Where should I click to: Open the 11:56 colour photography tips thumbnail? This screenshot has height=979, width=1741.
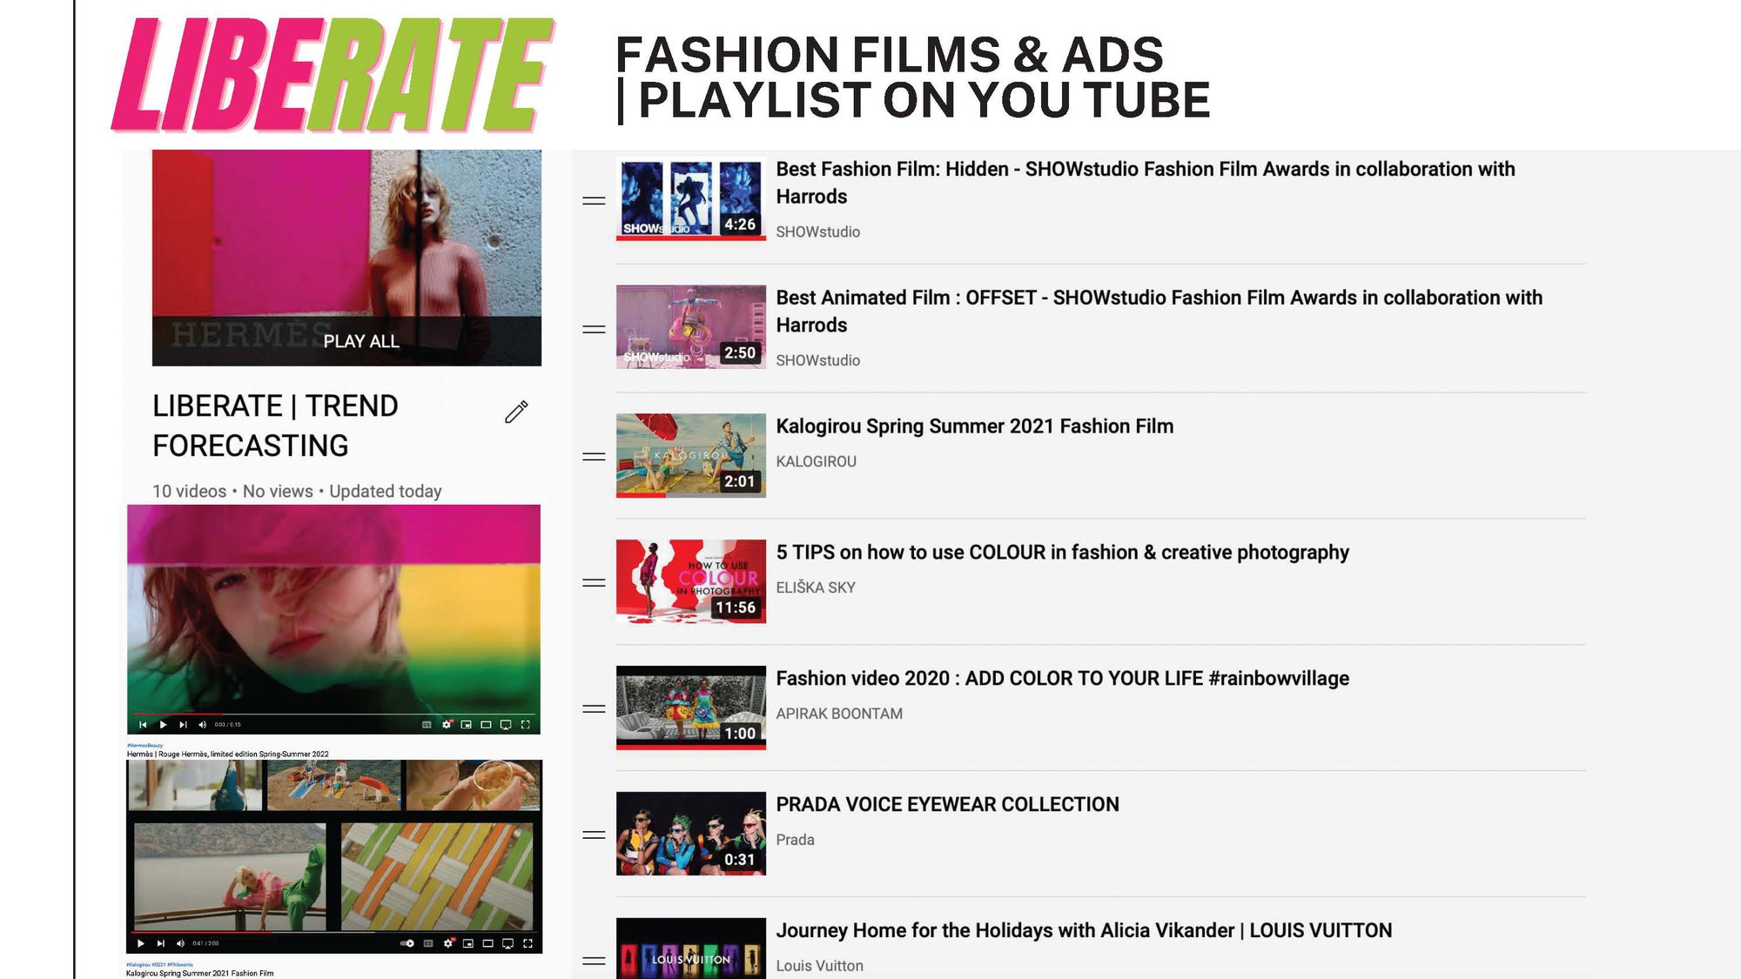click(x=691, y=581)
